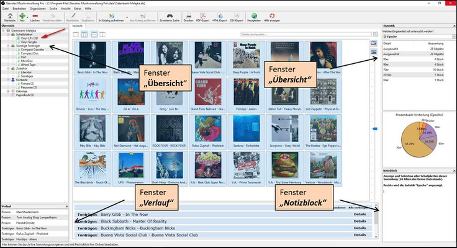Select the Vinyl-LPs tab
Image resolution: width=457 pixels, height=248 pixels.
[78, 26]
